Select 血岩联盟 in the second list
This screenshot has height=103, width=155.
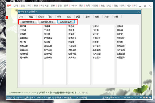(x=48, y=54)
